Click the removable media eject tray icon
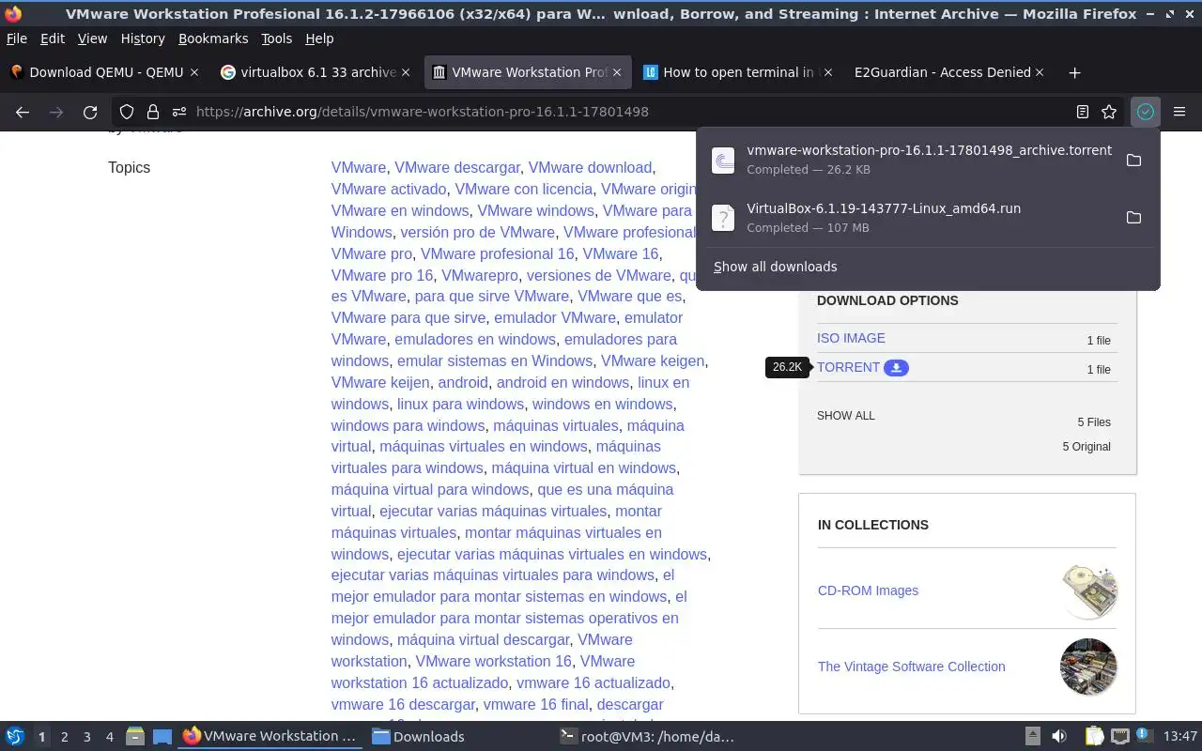This screenshot has width=1202, height=751. [x=1032, y=737]
